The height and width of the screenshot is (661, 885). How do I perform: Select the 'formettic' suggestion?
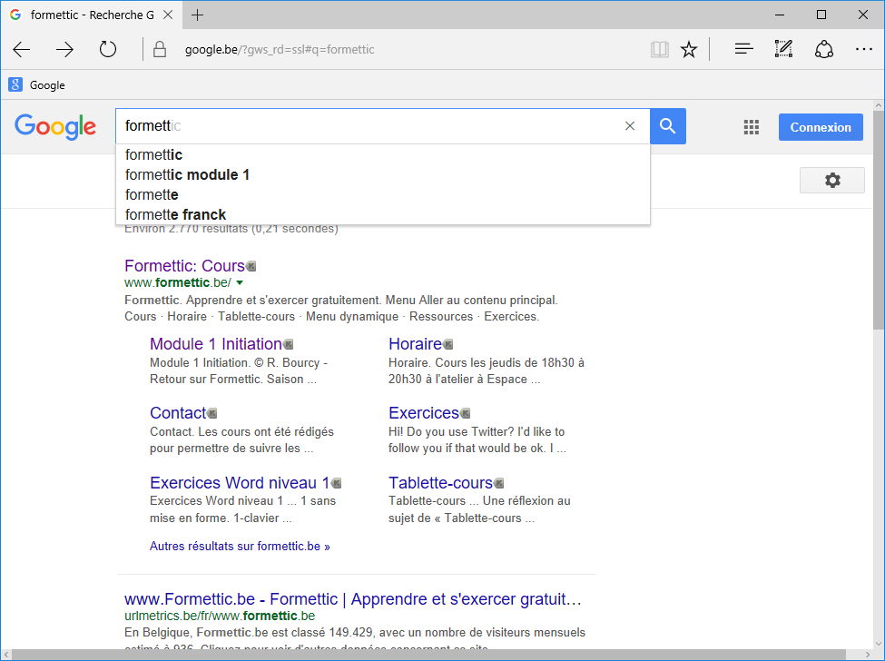[x=383, y=154]
